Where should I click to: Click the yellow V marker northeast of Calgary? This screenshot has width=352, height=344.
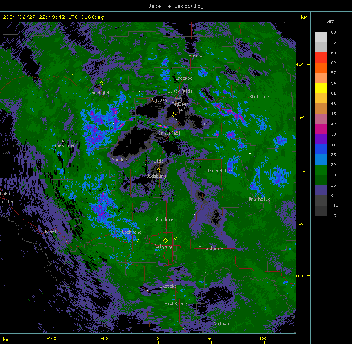tap(175, 239)
